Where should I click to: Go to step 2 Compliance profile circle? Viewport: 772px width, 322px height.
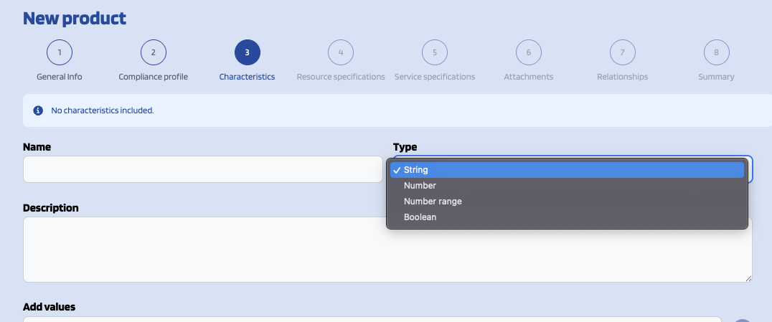point(154,52)
